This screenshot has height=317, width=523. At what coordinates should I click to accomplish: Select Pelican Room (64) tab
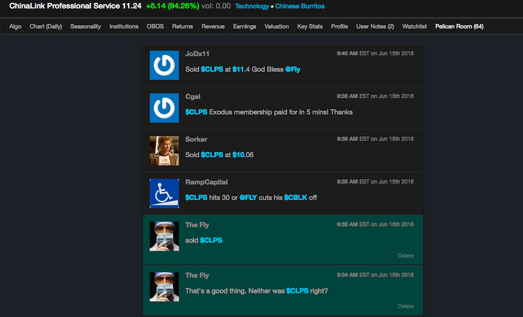pos(459,26)
